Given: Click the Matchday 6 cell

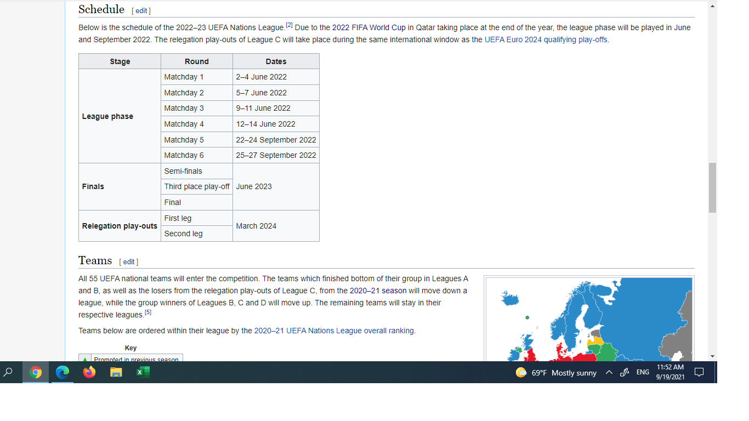Looking at the screenshot, I should click(197, 155).
